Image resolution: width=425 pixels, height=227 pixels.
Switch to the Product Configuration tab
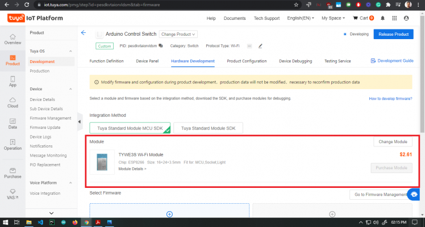247,61
